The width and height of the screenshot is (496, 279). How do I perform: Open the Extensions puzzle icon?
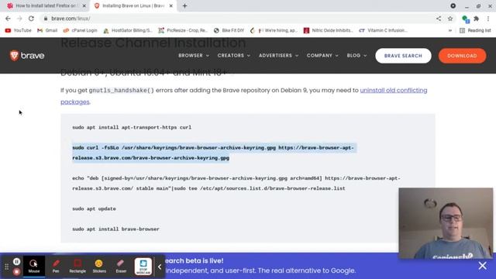click(476, 19)
